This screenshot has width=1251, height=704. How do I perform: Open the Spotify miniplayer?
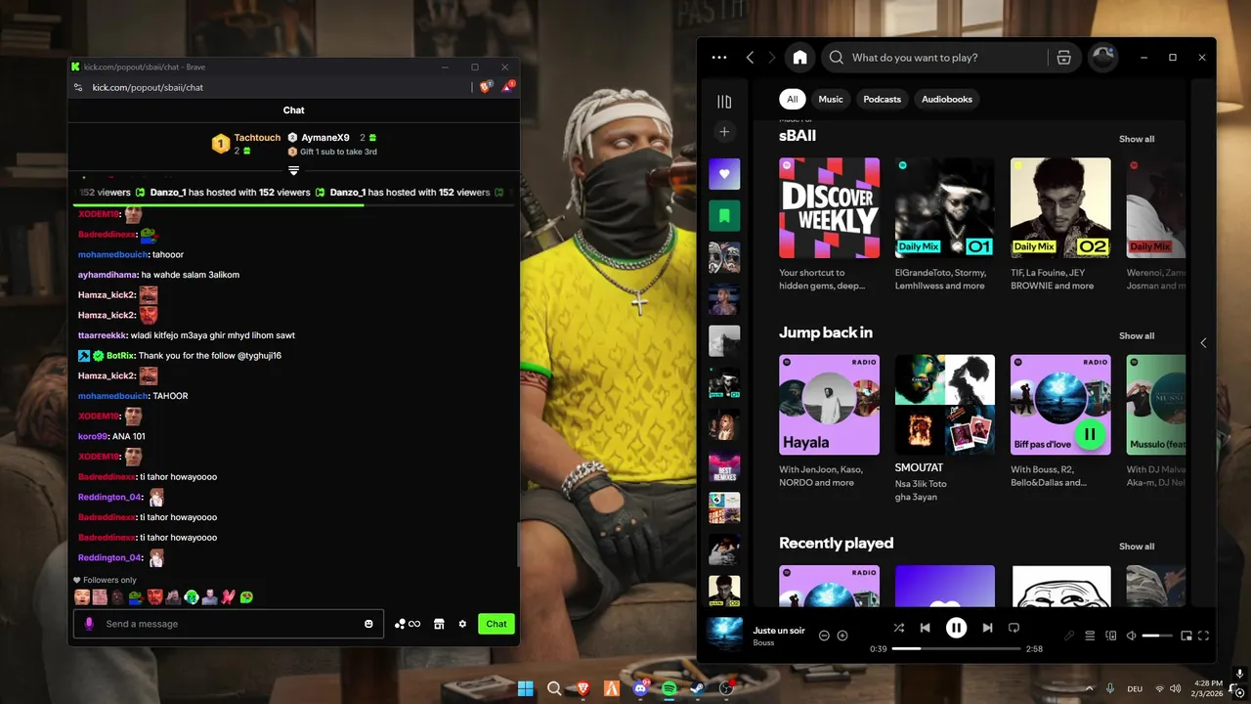tap(1186, 636)
